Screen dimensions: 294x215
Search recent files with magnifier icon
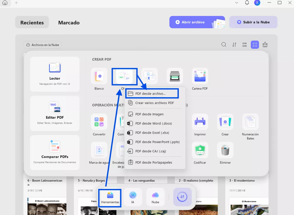pos(224,45)
